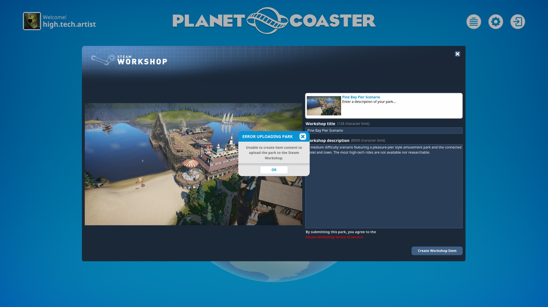Screen dimensions: 548x307
Task: Click the Steam Workshop logo
Action: click(129, 60)
